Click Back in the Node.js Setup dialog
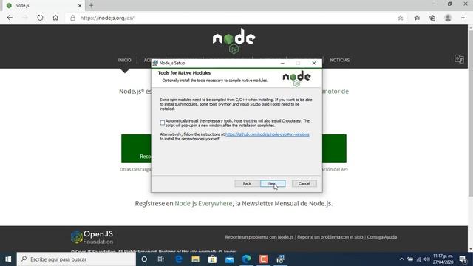This screenshot has width=473, height=266. pos(247,183)
